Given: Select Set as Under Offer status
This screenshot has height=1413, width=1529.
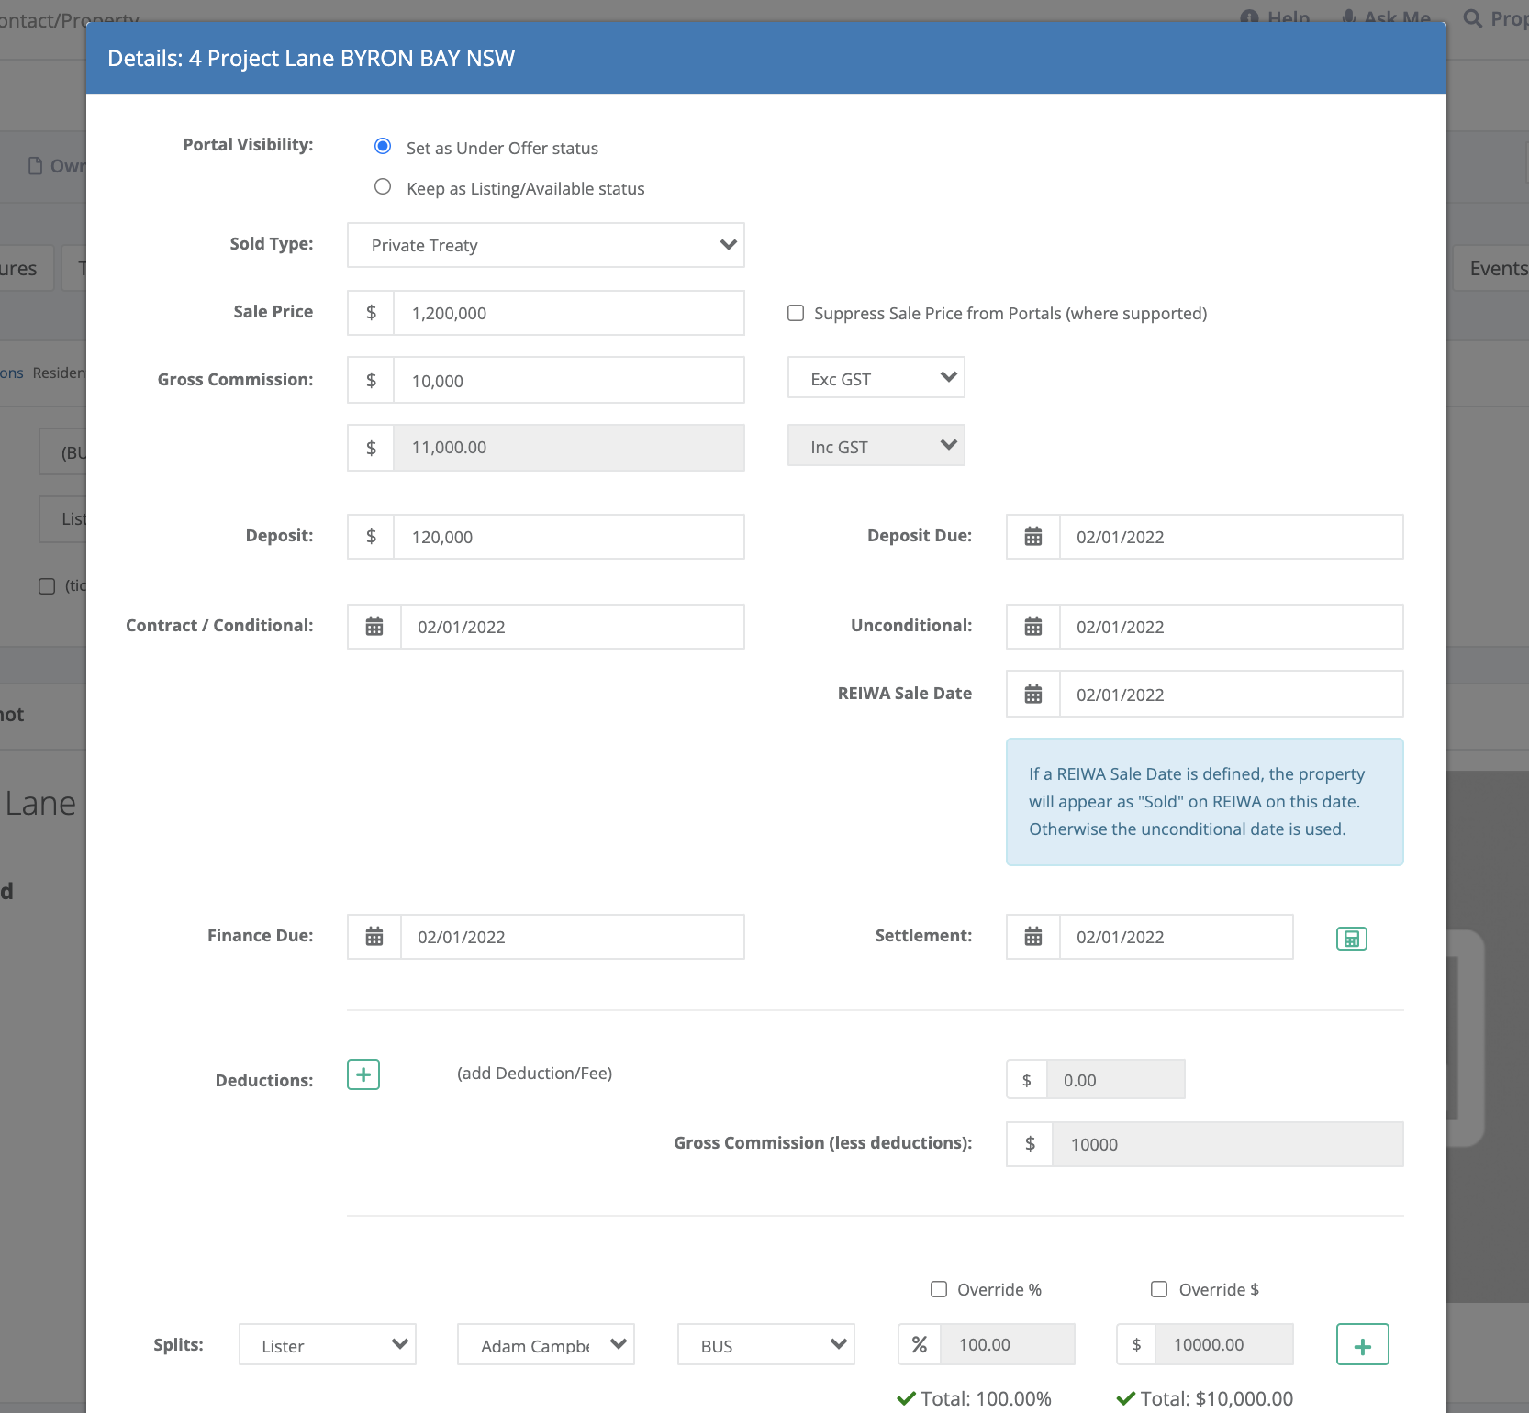Looking at the screenshot, I should tap(383, 147).
